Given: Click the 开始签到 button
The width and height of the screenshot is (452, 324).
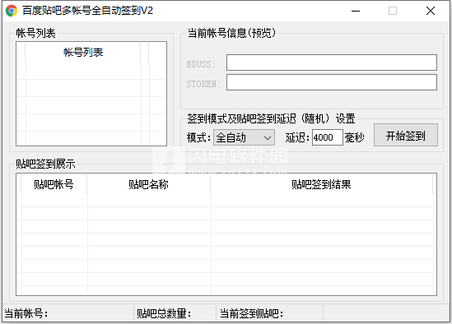Looking at the screenshot, I should pos(406,135).
